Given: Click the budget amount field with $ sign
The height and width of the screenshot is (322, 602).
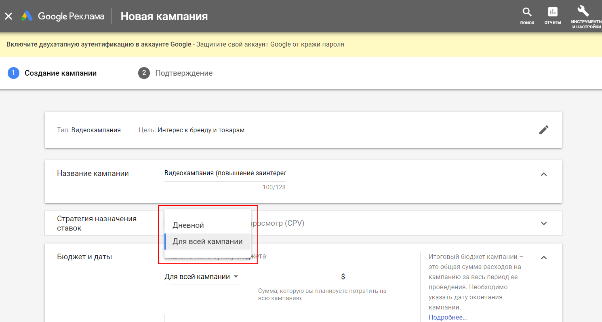Looking at the screenshot, I should (302, 277).
